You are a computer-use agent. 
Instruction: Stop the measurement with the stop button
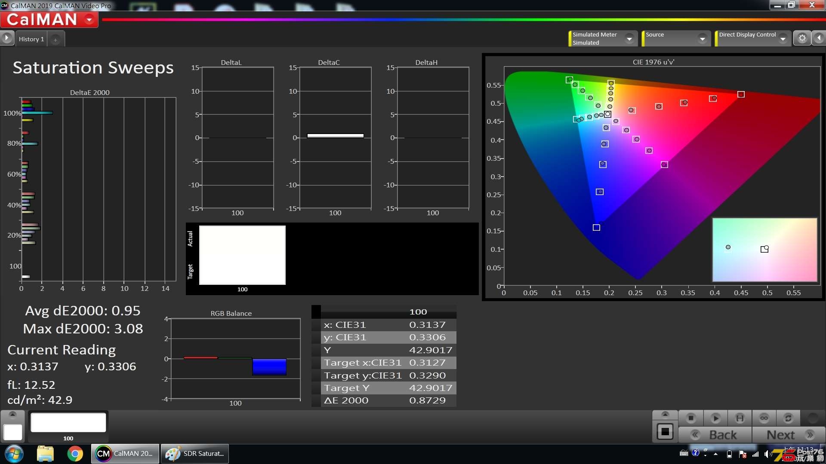coord(691,418)
